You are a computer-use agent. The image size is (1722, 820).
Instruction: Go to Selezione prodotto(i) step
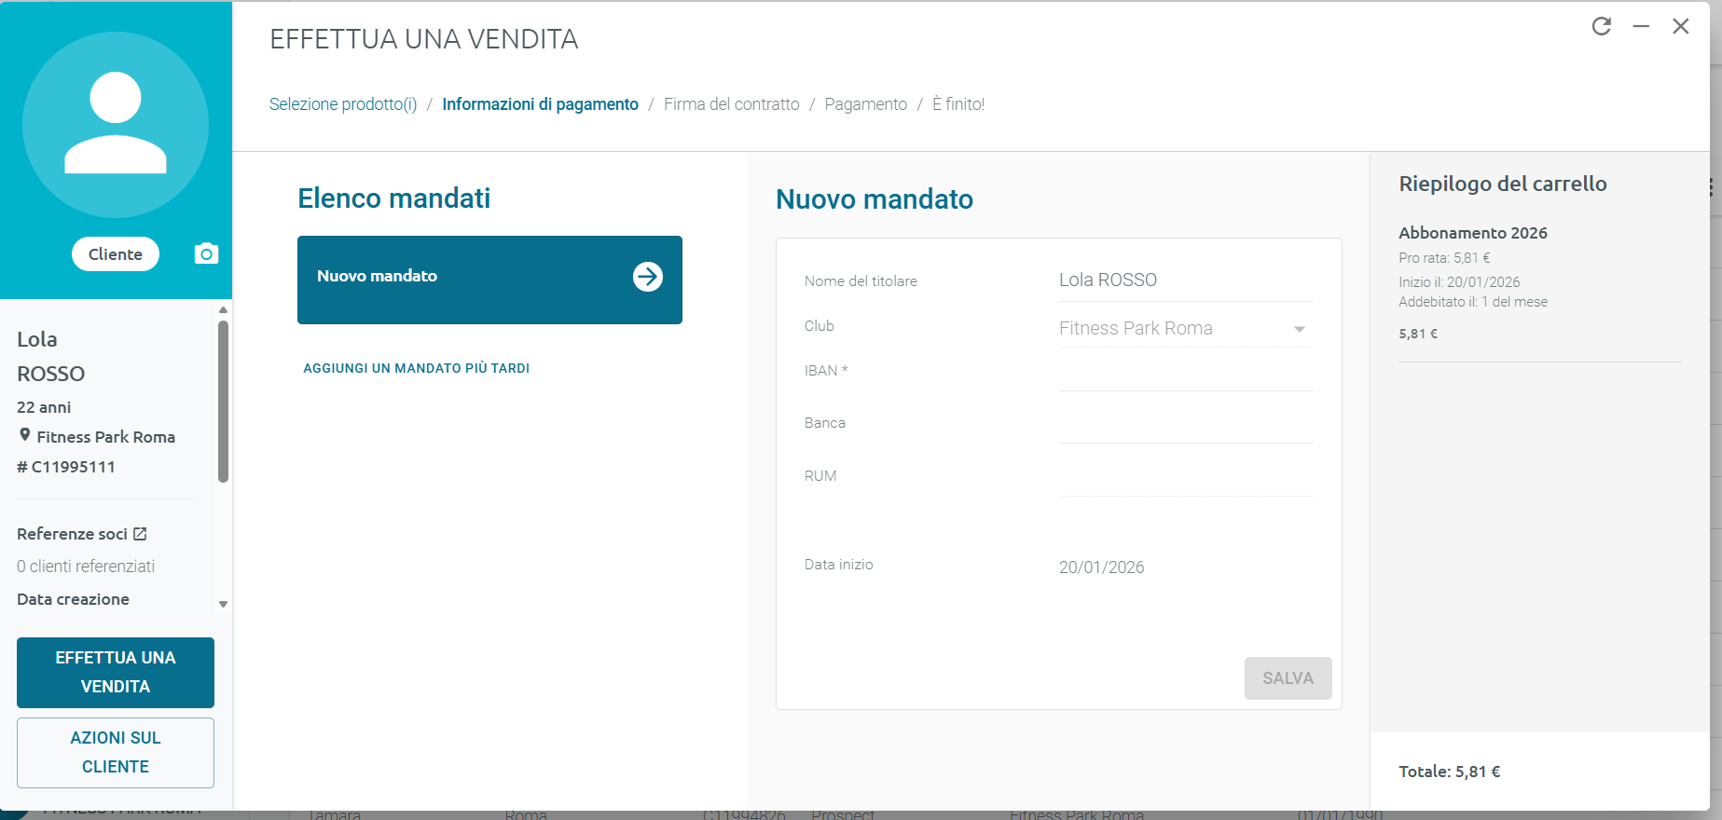point(343,104)
